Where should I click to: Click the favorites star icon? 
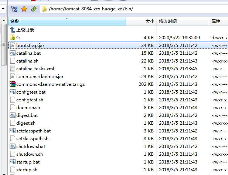pos(24,9)
